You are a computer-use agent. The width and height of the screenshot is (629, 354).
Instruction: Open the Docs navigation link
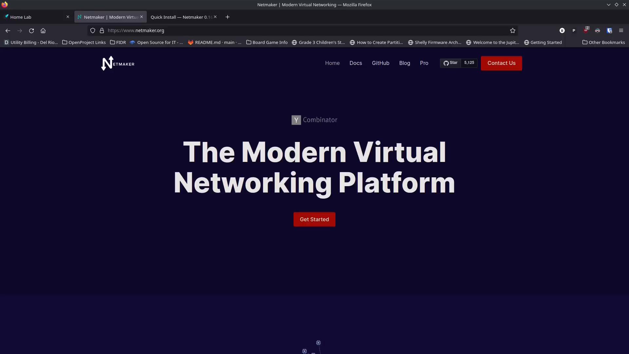pyautogui.click(x=355, y=63)
